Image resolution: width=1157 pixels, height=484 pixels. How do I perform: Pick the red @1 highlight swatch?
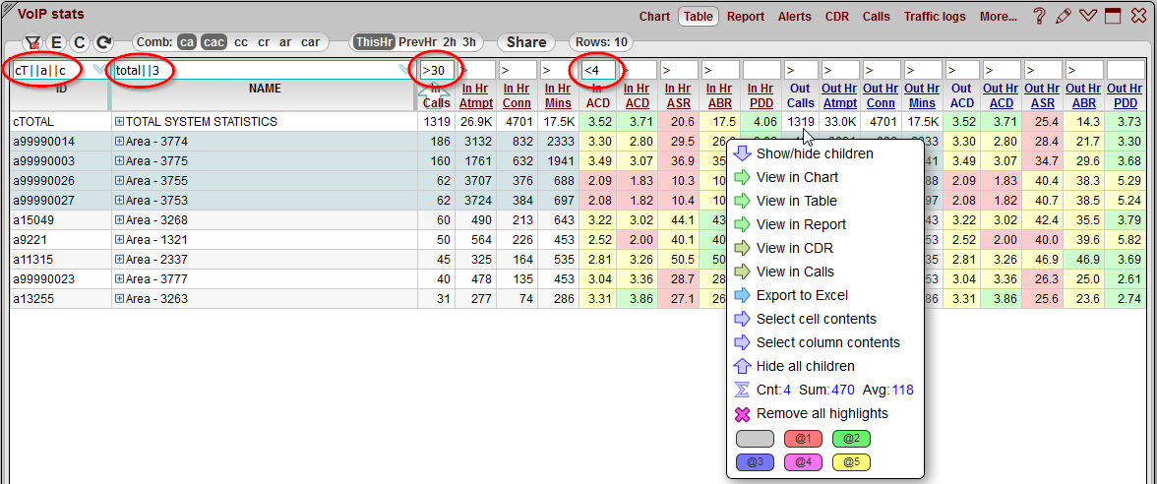(x=804, y=439)
